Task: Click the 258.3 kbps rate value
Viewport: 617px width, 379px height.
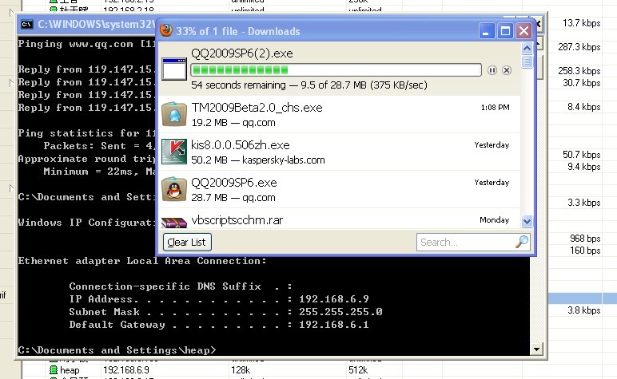Action: pos(579,71)
